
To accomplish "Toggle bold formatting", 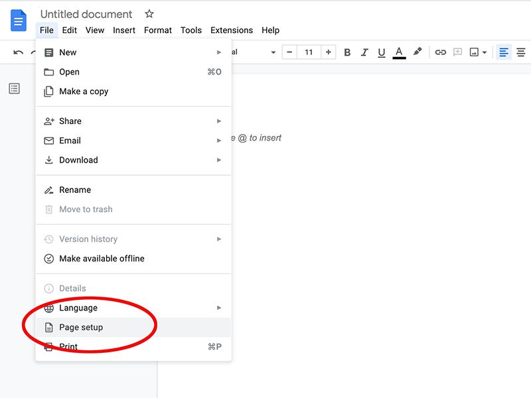I will [347, 52].
